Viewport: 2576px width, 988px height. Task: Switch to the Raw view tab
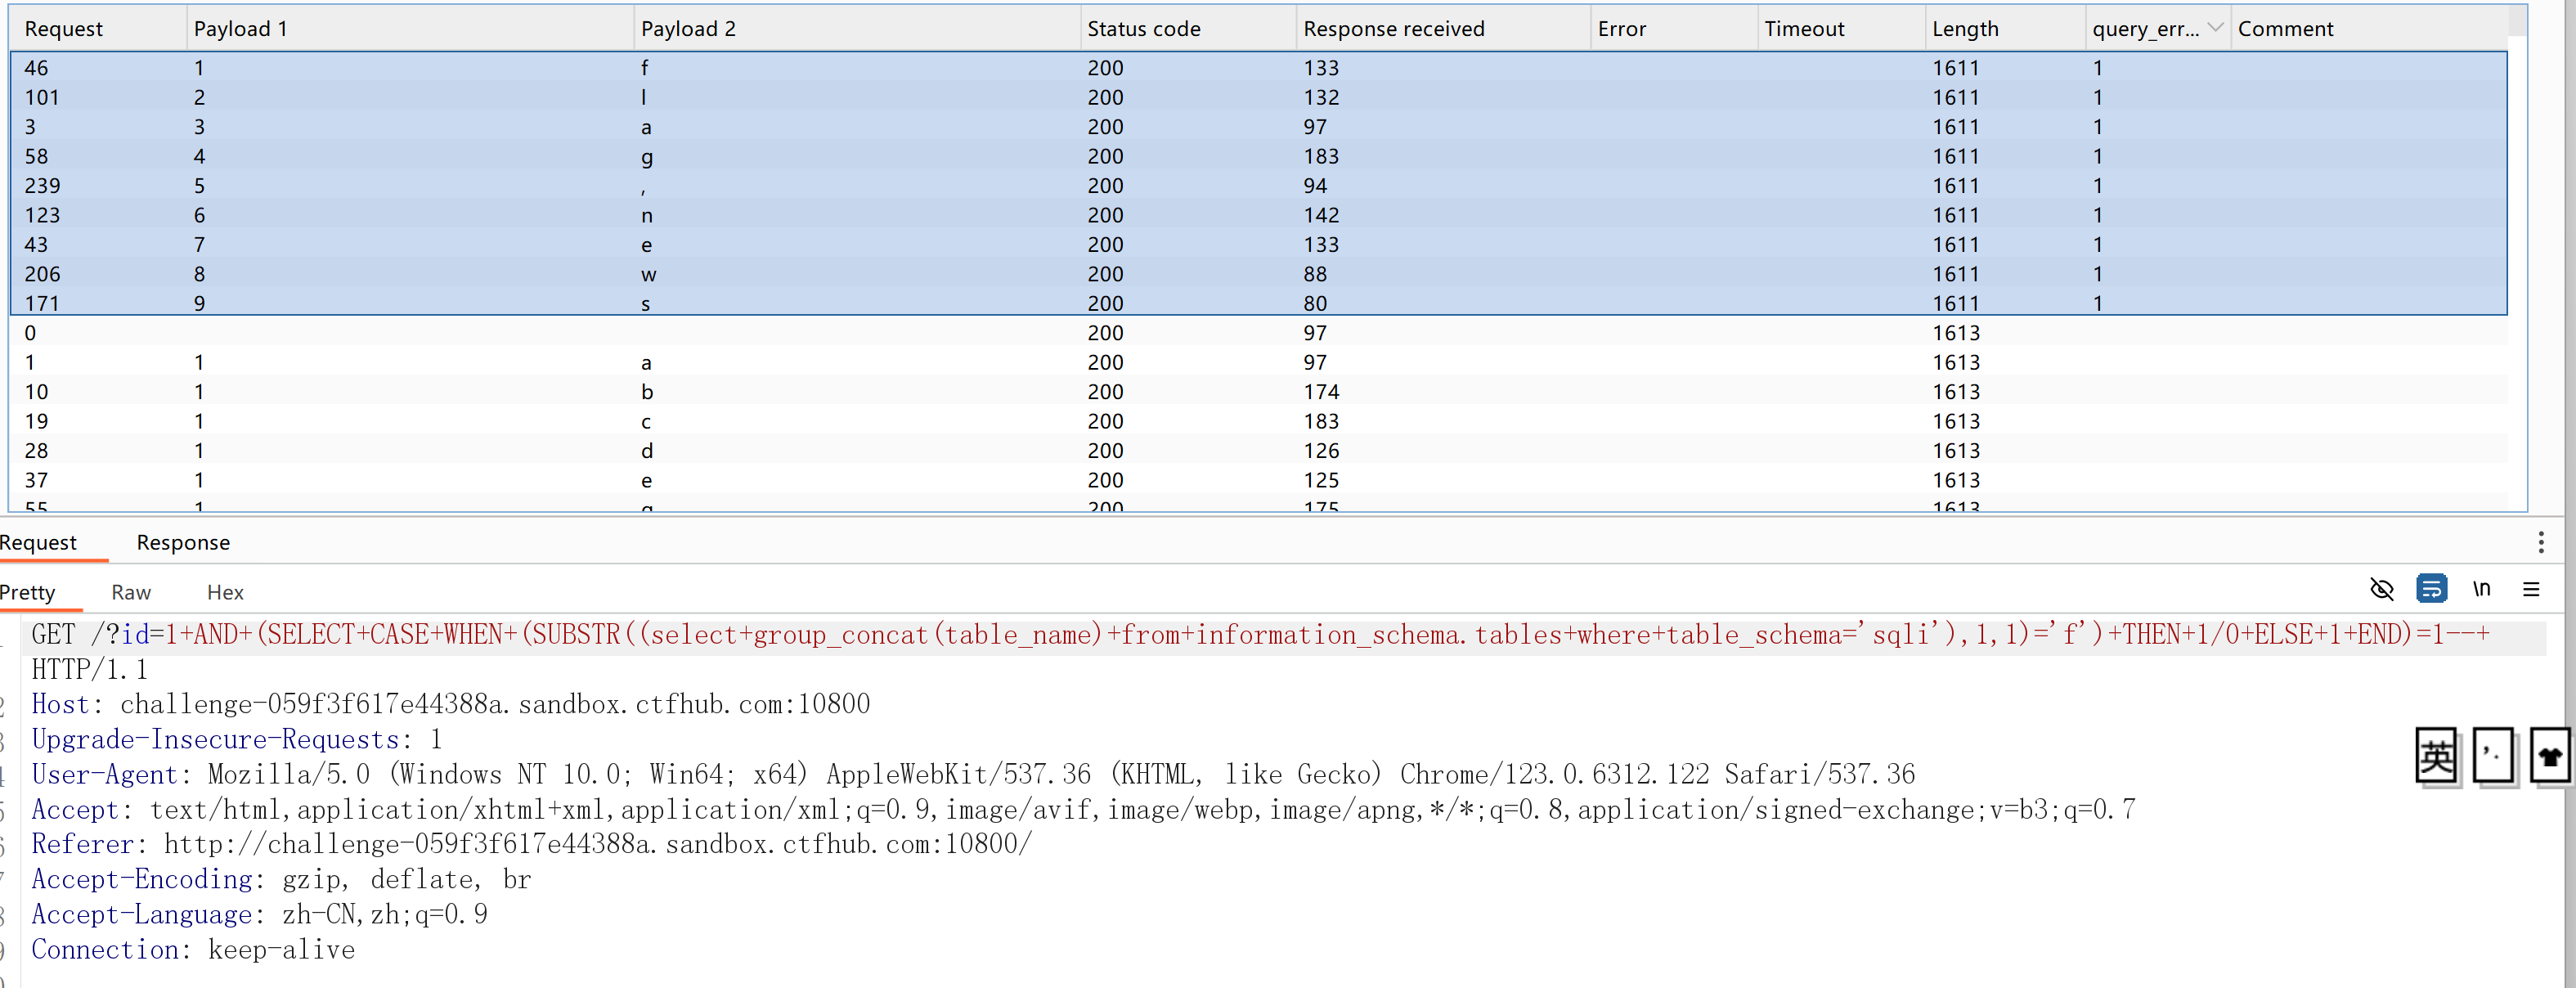[131, 592]
